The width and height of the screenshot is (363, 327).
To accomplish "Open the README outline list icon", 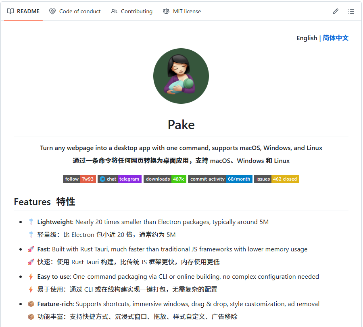I will (x=351, y=11).
